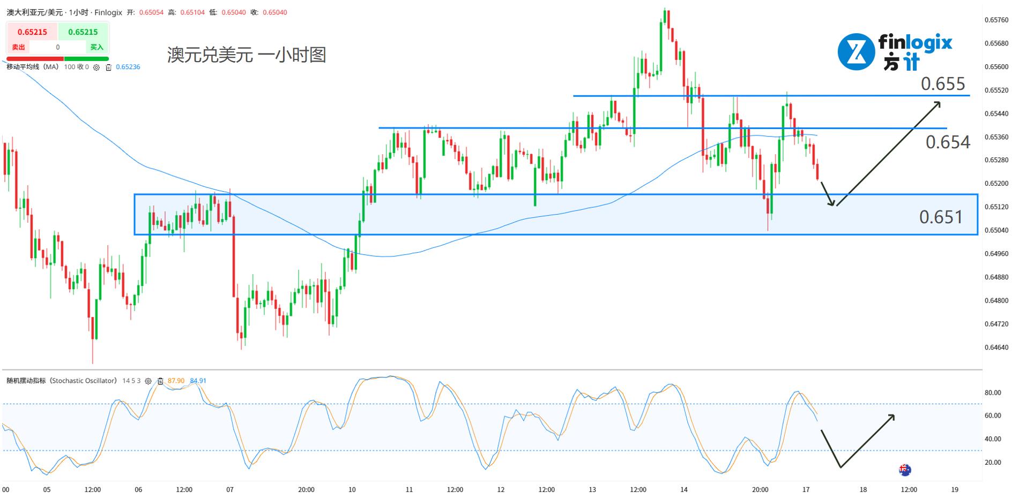The image size is (1012, 499).
Task: Click the 澳元兑美元 一小时图 chart title text
Action: click(247, 55)
